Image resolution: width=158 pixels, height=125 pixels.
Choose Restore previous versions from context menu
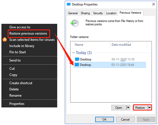pyautogui.click(x=28, y=33)
